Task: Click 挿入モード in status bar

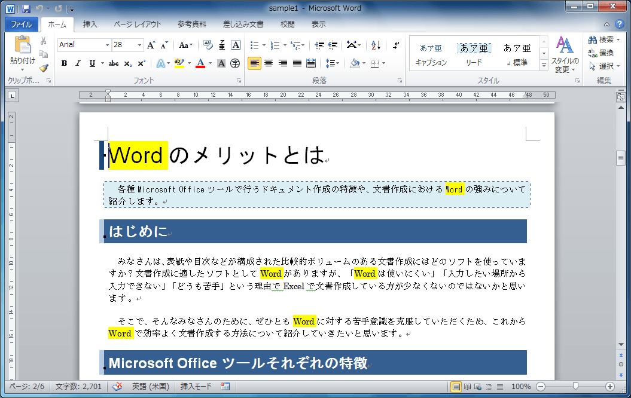Action: 196,387
